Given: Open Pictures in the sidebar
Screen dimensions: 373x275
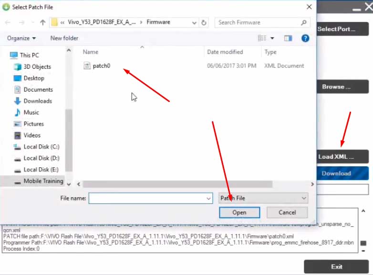Looking at the screenshot, I should (29, 124).
